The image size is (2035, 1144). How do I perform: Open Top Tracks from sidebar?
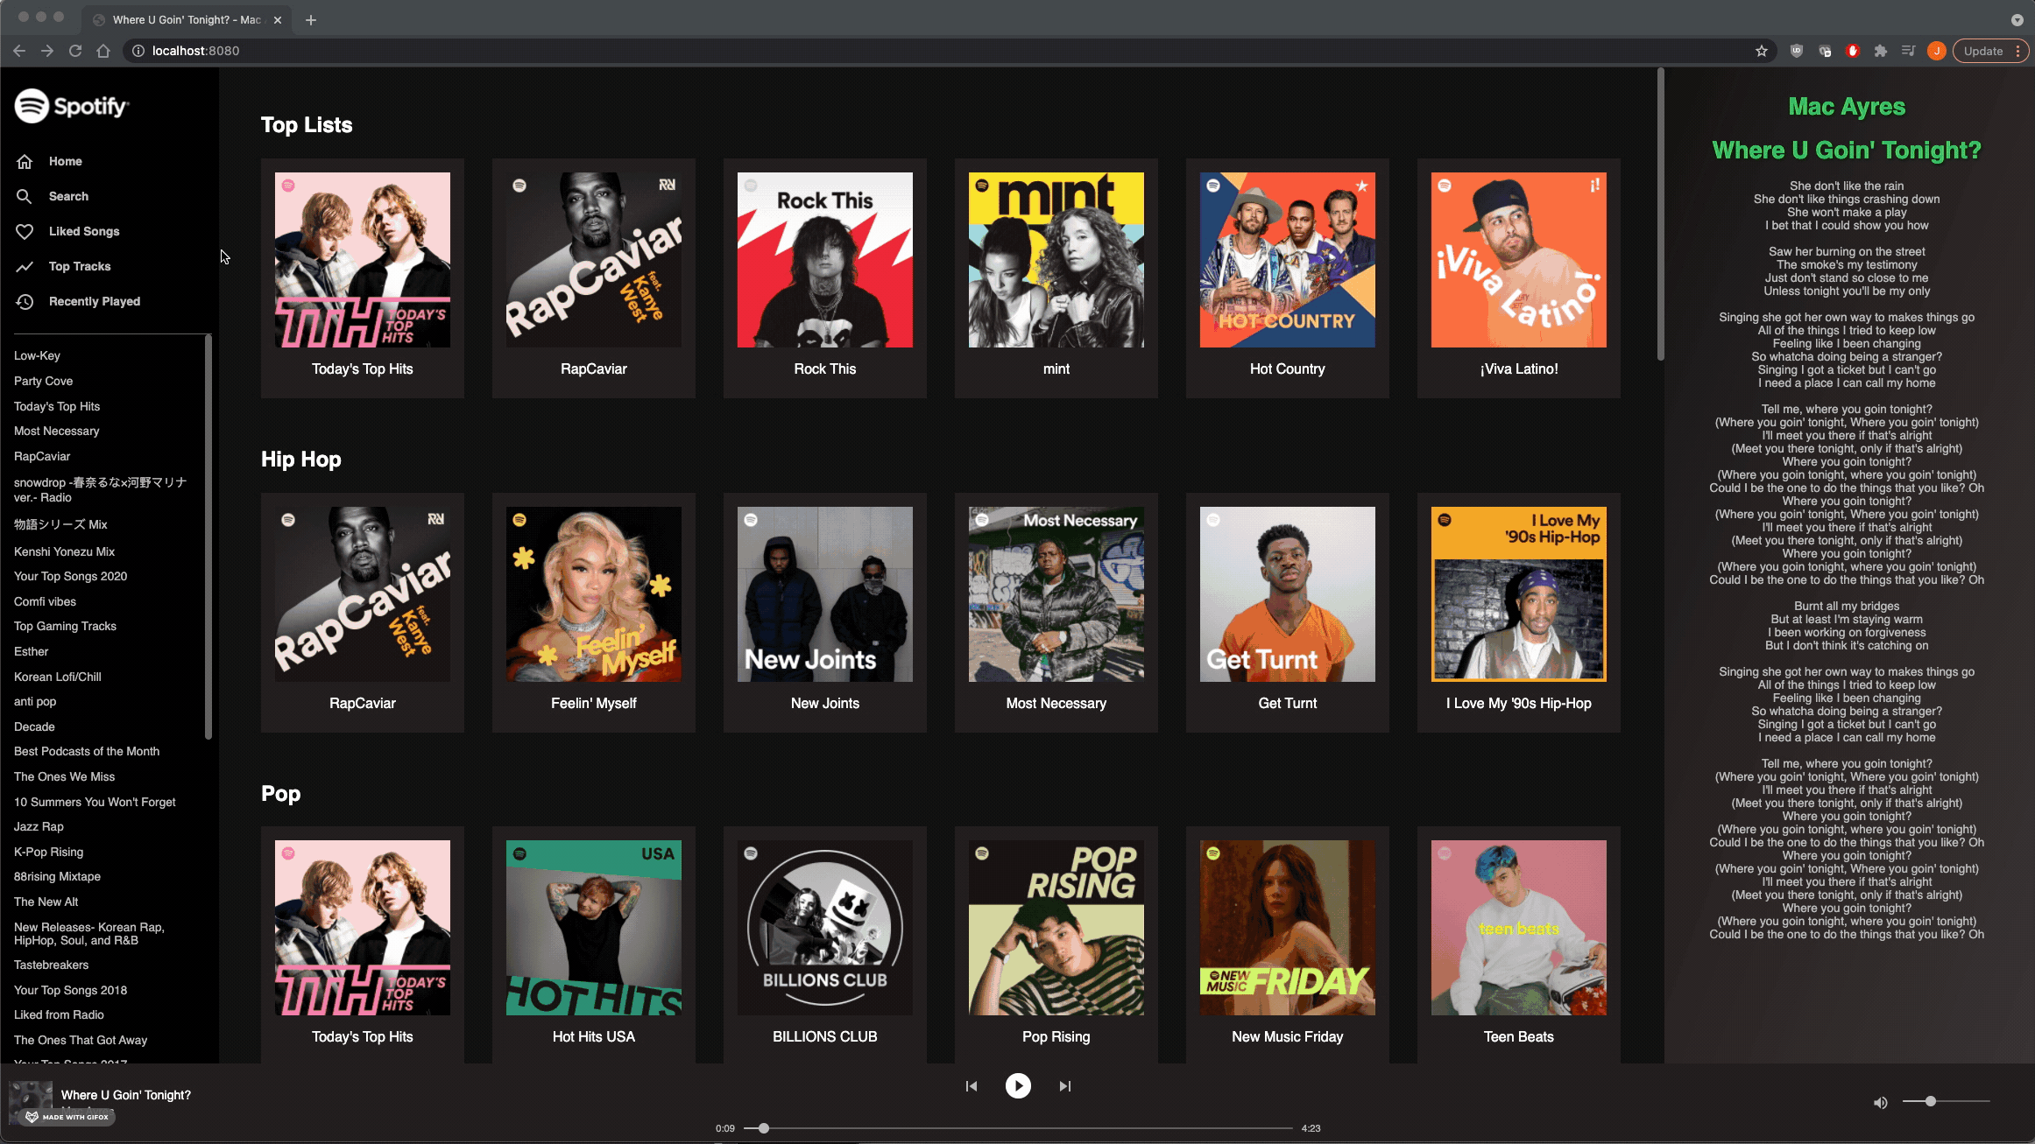pyautogui.click(x=80, y=266)
